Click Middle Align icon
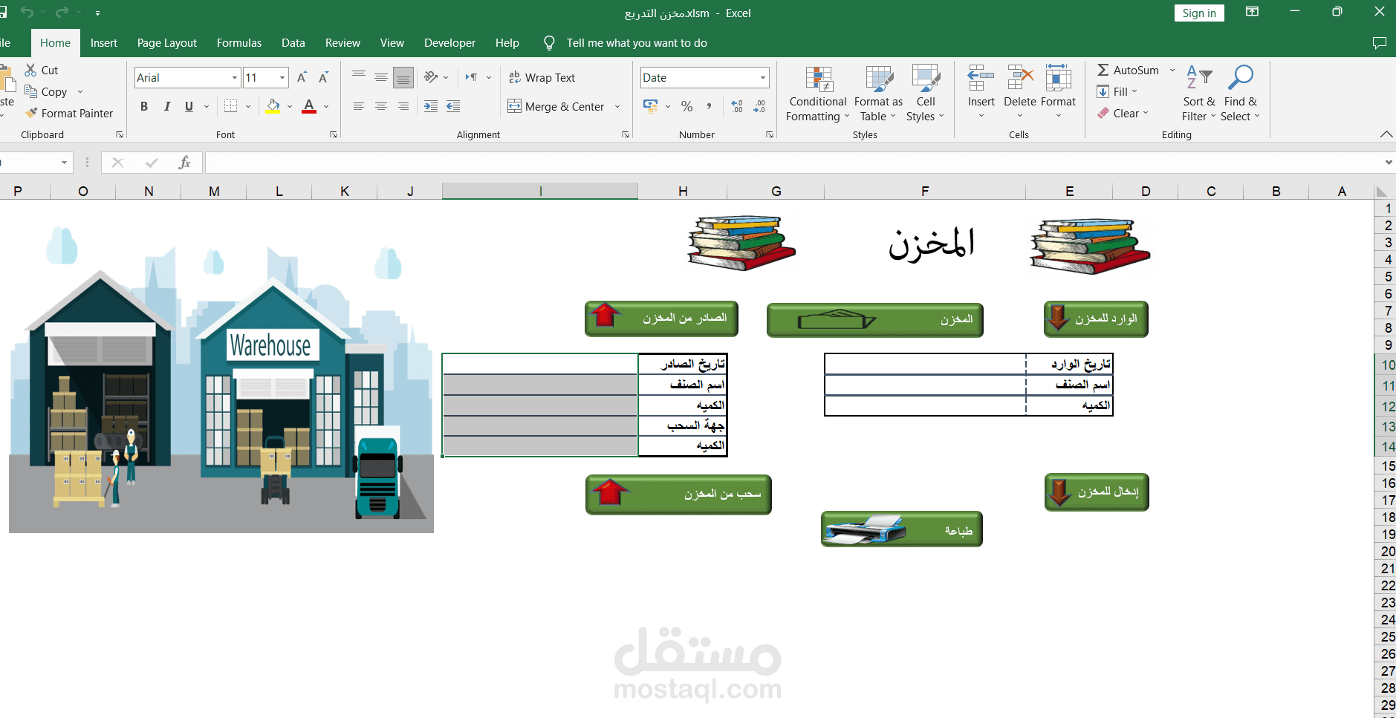 pyautogui.click(x=381, y=77)
